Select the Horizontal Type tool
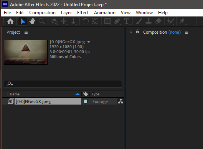 (127, 21)
